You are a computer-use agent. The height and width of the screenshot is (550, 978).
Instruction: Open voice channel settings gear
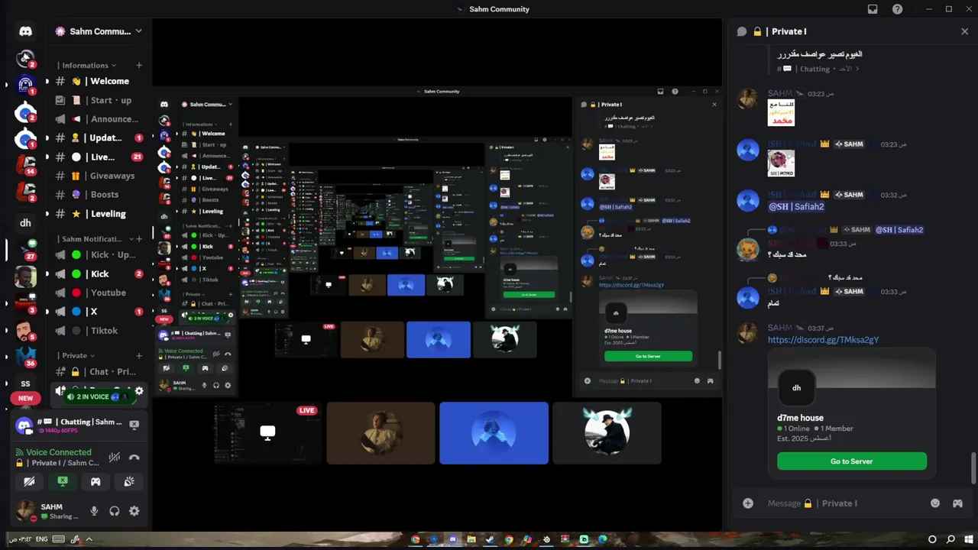[x=139, y=390]
